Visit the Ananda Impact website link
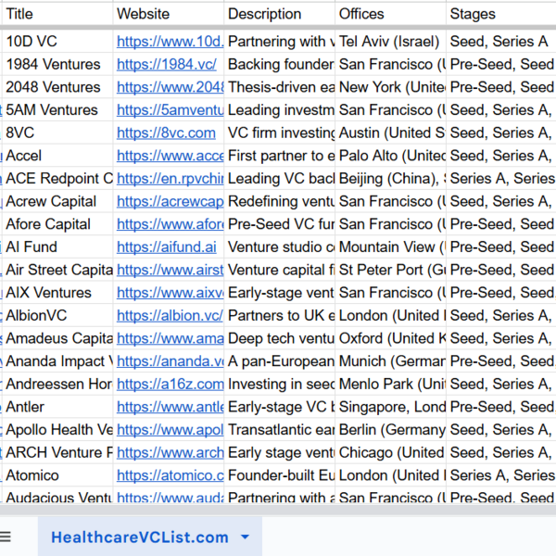The height and width of the screenshot is (556, 556). (x=171, y=361)
